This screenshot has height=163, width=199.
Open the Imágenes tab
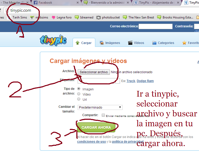[110, 43]
